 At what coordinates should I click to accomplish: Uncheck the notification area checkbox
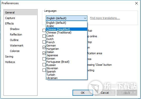44,53
